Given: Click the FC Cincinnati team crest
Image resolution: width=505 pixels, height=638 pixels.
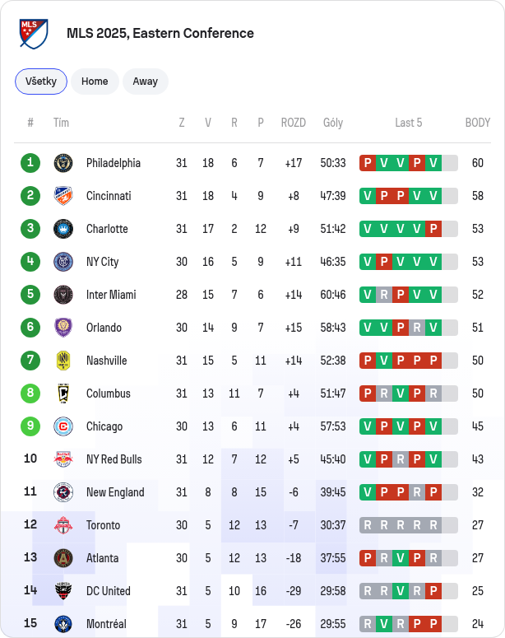Looking at the screenshot, I should click(63, 196).
